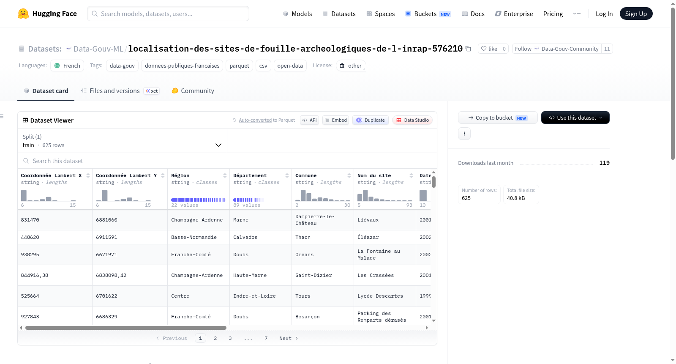Click sort icon for Nom du site column

[x=411, y=175]
